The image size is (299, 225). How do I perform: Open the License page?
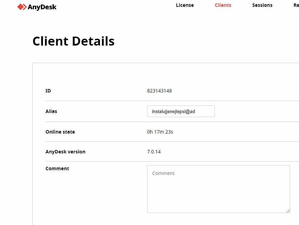[x=185, y=5]
